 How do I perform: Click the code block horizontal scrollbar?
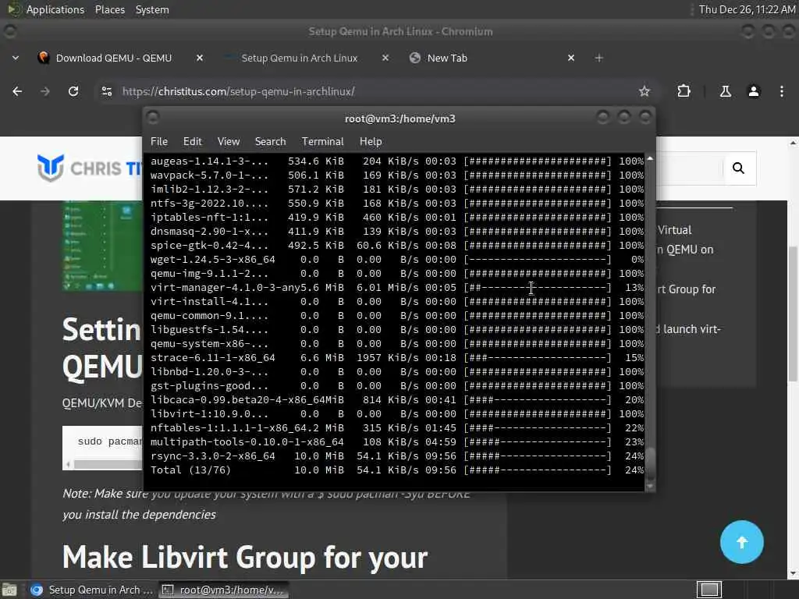tap(108, 465)
